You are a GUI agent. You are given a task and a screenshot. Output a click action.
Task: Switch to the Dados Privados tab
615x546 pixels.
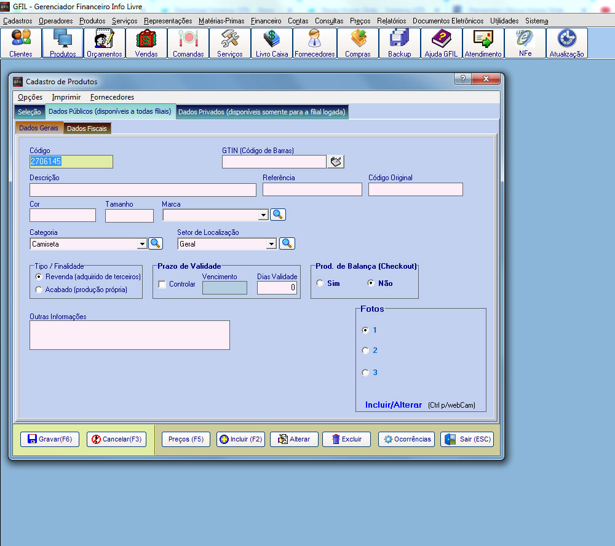coord(262,112)
